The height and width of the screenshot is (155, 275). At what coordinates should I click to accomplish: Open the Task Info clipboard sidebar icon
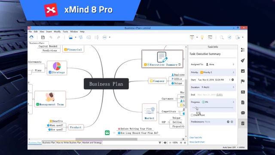point(243,123)
